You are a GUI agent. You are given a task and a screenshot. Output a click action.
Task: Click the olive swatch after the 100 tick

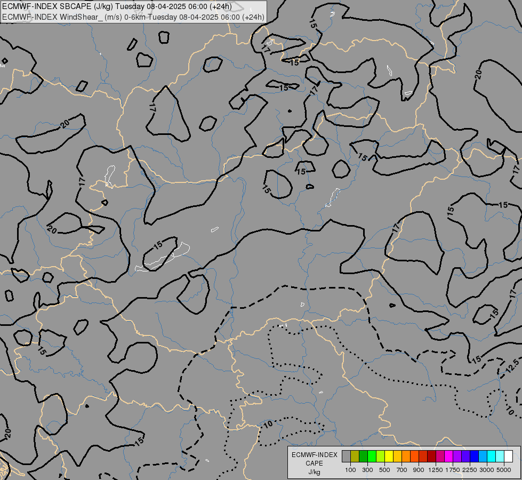point(355,457)
